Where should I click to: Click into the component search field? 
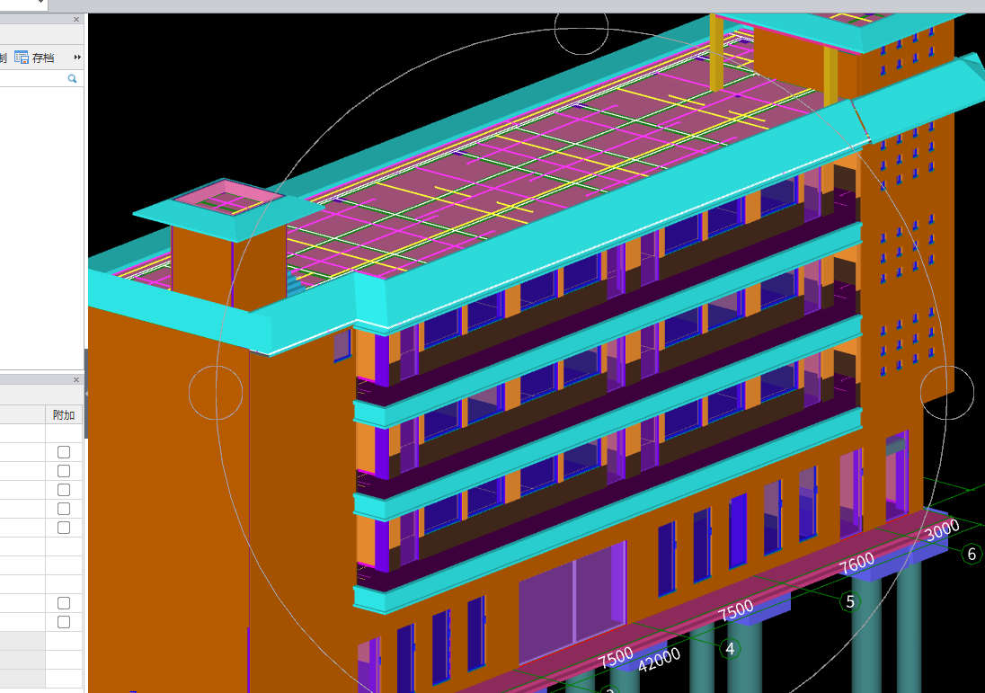click(34, 78)
